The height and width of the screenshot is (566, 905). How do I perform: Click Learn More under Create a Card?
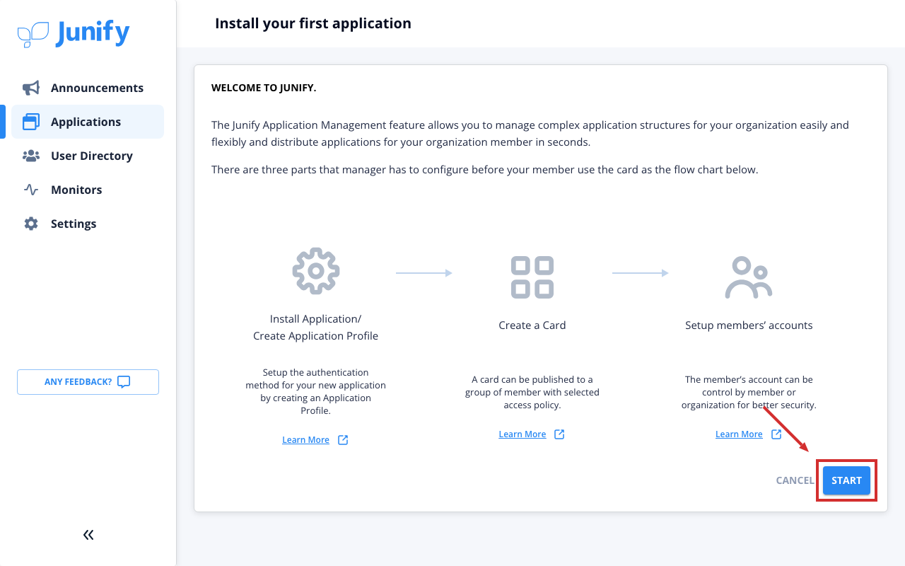click(522, 434)
